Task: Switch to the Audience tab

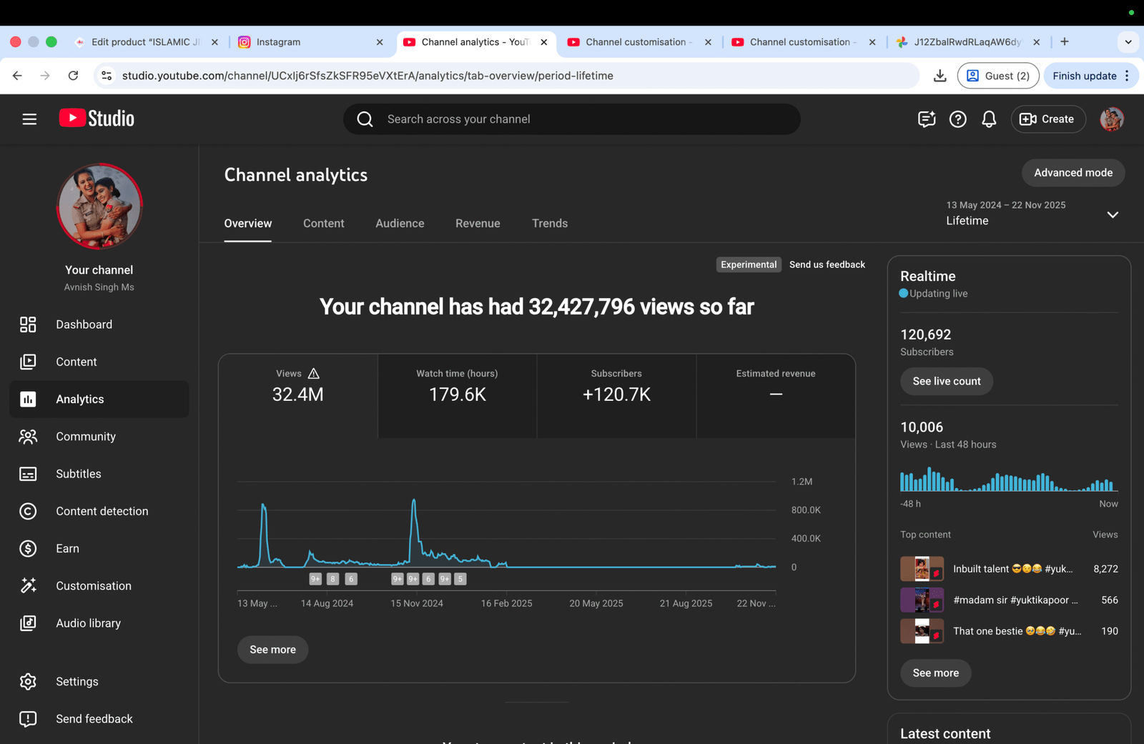Action: [x=400, y=224]
